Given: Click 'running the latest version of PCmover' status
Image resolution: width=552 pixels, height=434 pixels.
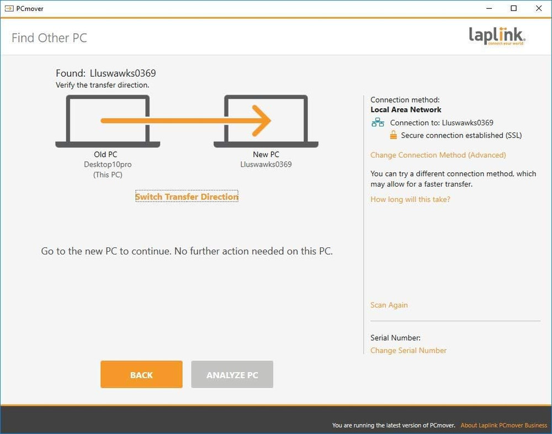Looking at the screenshot, I should (x=394, y=425).
